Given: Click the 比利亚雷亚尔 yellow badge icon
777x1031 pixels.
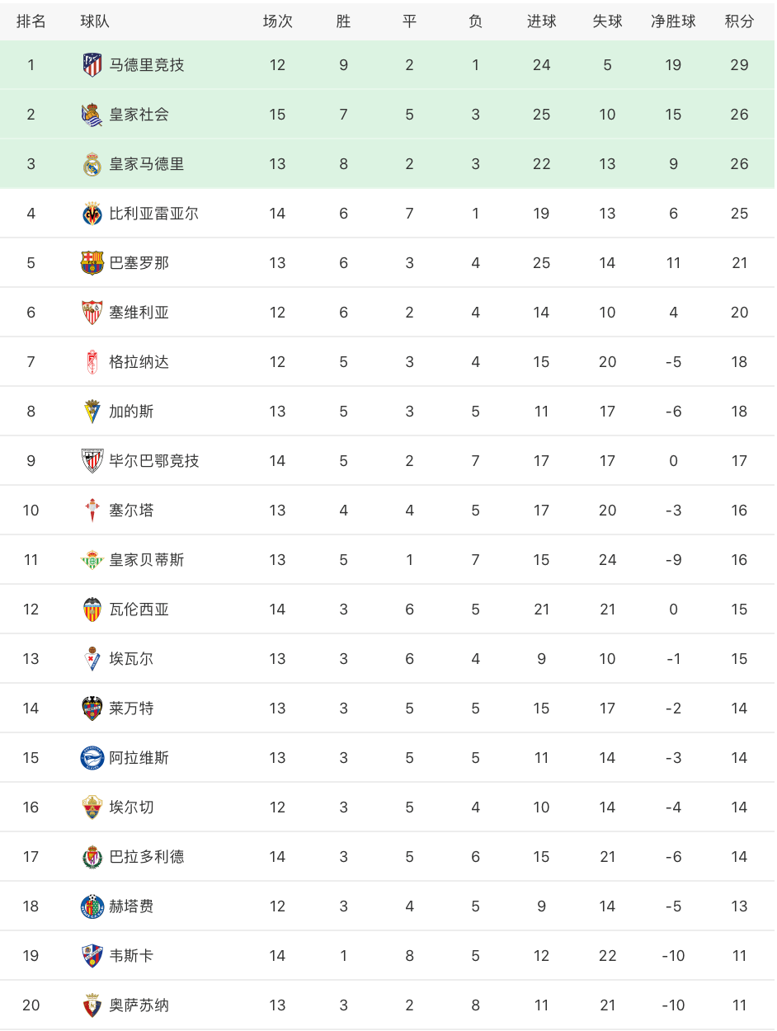Looking at the screenshot, I should 92,213.
